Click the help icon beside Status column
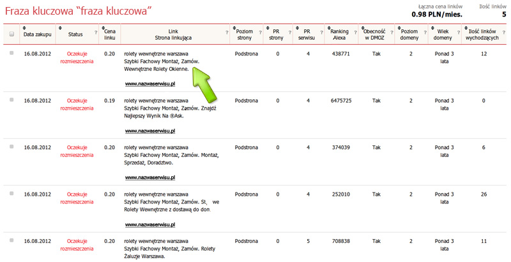Viewport: 511px width, 262px height. pyautogui.click(x=96, y=33)
